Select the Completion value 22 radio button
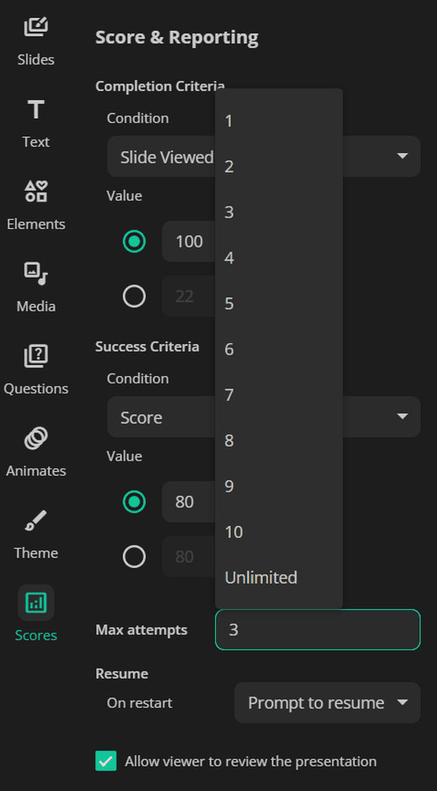 tap(134, 296)
